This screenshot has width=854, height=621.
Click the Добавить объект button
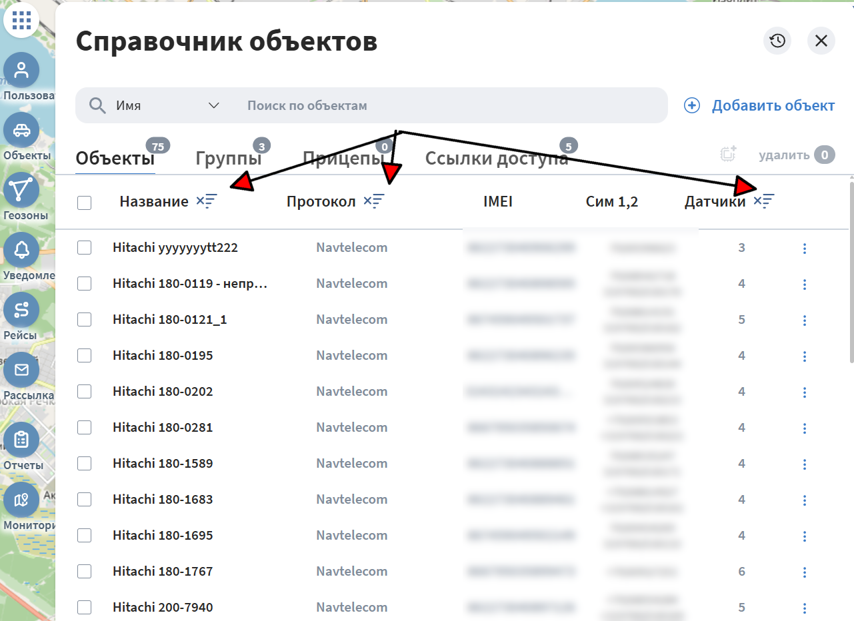click(x=760, y=105)
